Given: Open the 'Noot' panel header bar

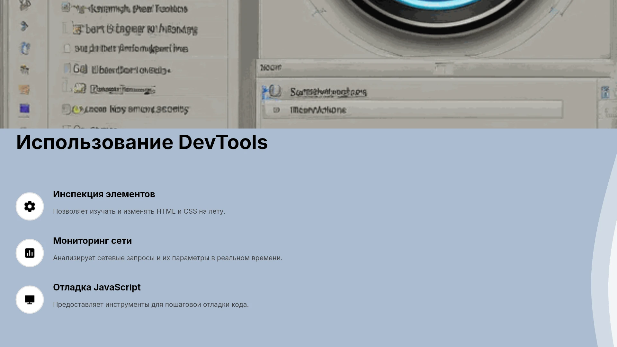Looking at the screenshot, I should coord(434,68).
